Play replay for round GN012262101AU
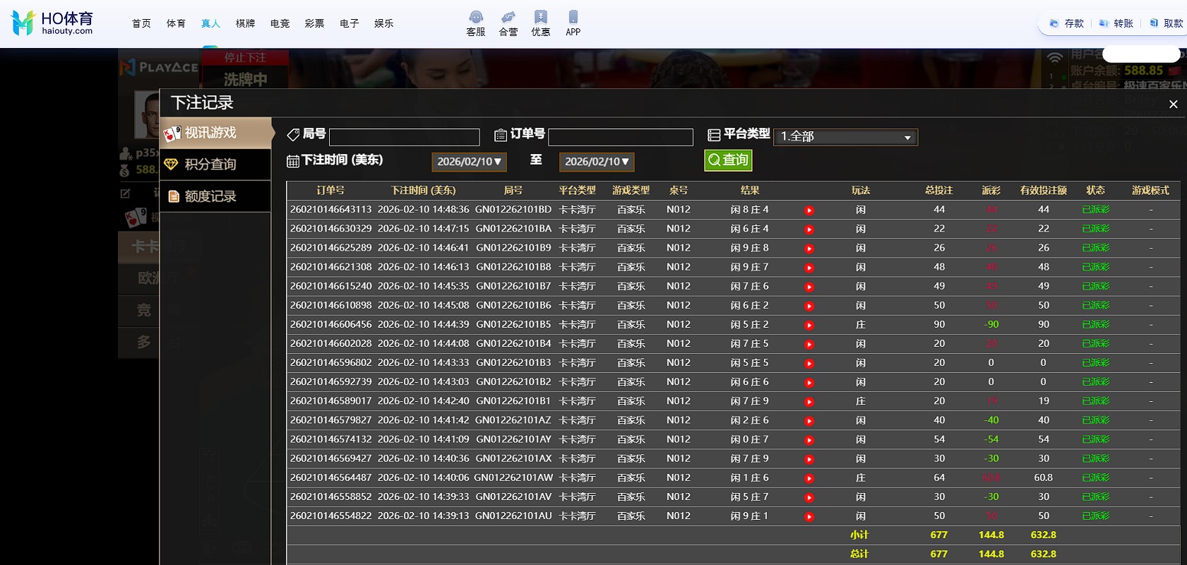1187x565 pixels. point(809,517)
